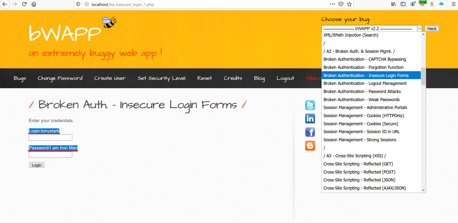Bookmark this page with star icon
Viewport: 458px width, 223px height.
(x=349, y=4)
